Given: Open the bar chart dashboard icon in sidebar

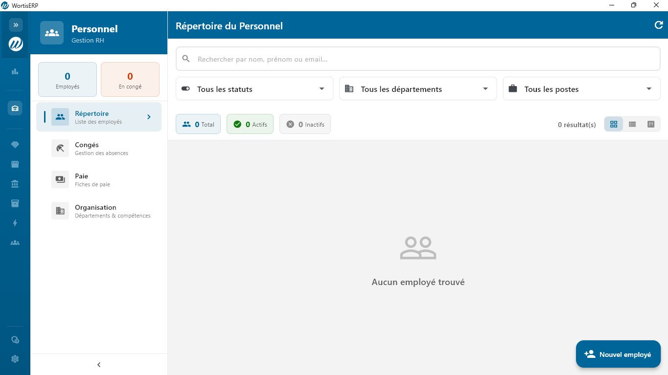Looking at the screenshot, I should (x=15, y=71).
